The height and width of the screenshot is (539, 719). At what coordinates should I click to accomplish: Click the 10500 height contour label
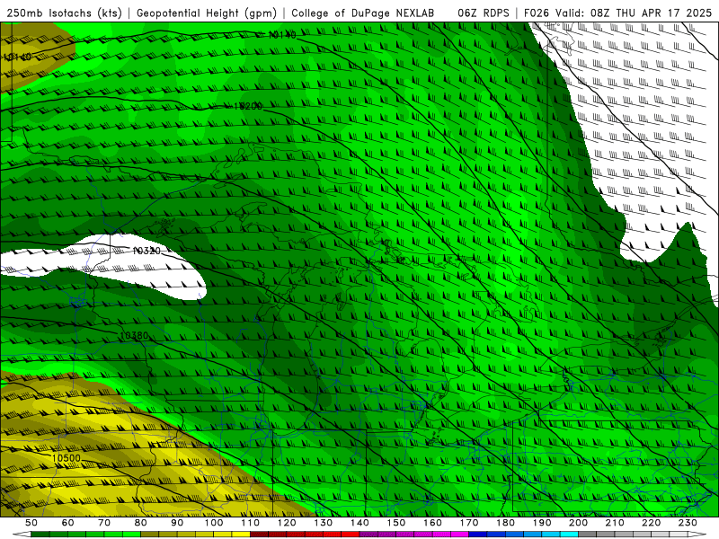66,458
